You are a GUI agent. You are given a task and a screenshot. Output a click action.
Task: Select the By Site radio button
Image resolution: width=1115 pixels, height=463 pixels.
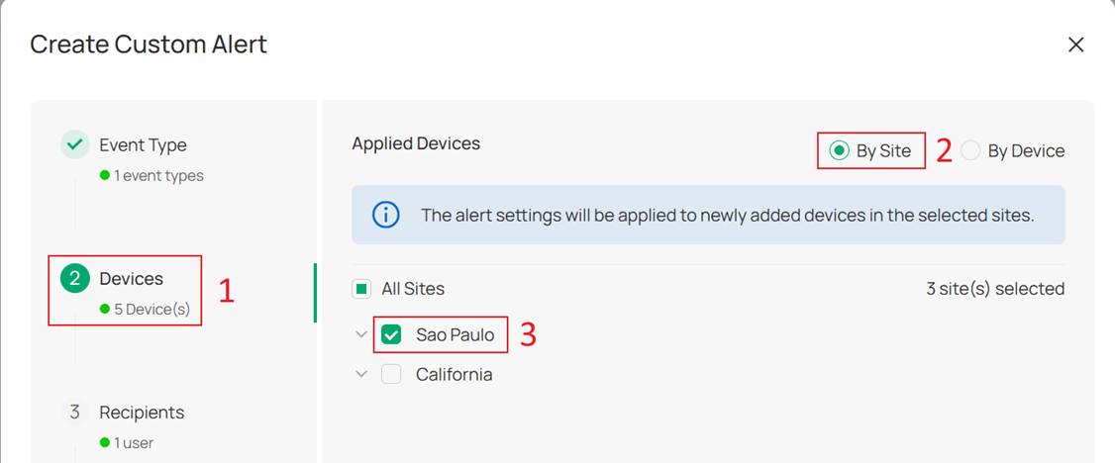click(x=839, y=150)
